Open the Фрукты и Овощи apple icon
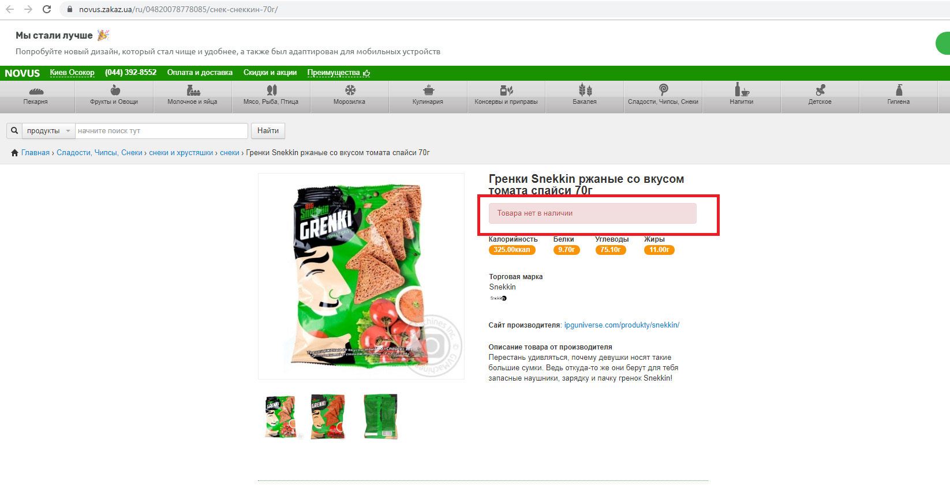This screenshot has width=950, height=485. (x=115, y=90)
